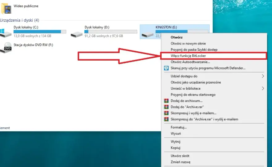Expand the Udziel dostępu do submenu arrow

click(263, 76)
